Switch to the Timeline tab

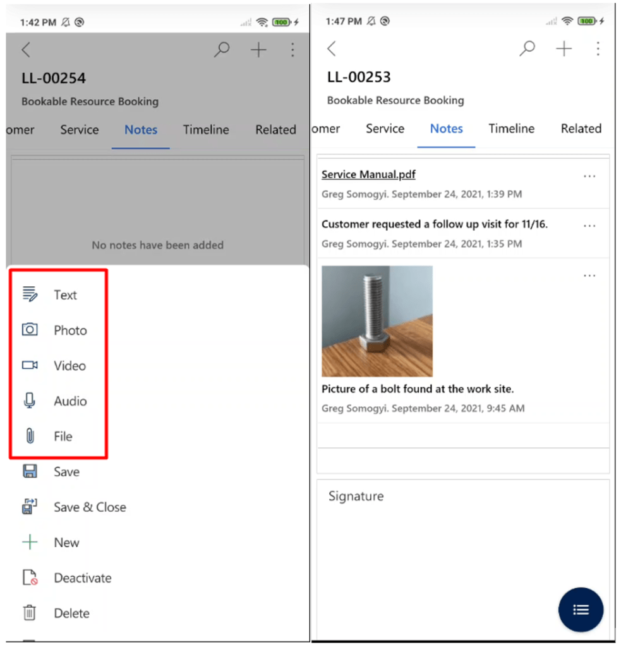tap(512, 128)
